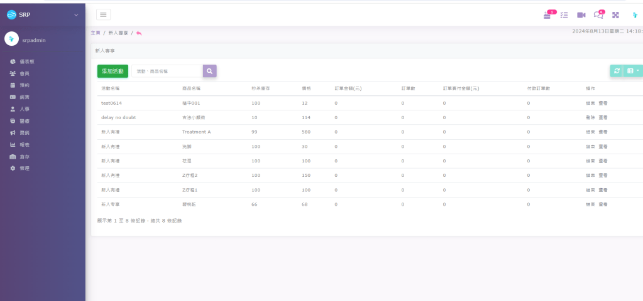The image size is (643, 301).
Task: Select 預約 in the sidebar menu
Action: coord(25,85)
